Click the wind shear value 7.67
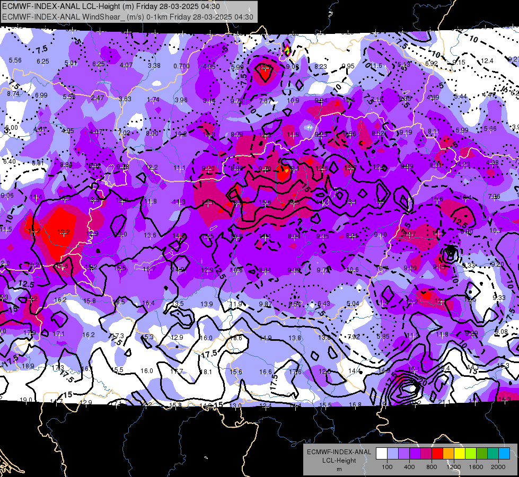Image resolution: width=519 pixels, height=477 pixels. [265, 101]
